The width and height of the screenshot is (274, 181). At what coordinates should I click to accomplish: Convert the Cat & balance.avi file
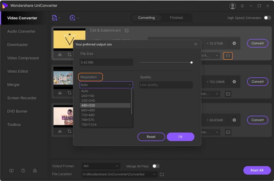click(258, 43)
